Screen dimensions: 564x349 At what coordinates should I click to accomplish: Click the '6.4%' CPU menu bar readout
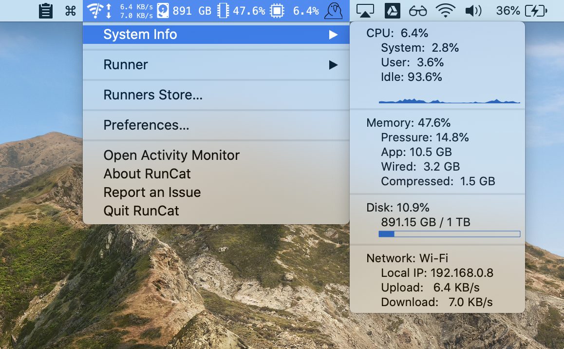pos(306,11)
